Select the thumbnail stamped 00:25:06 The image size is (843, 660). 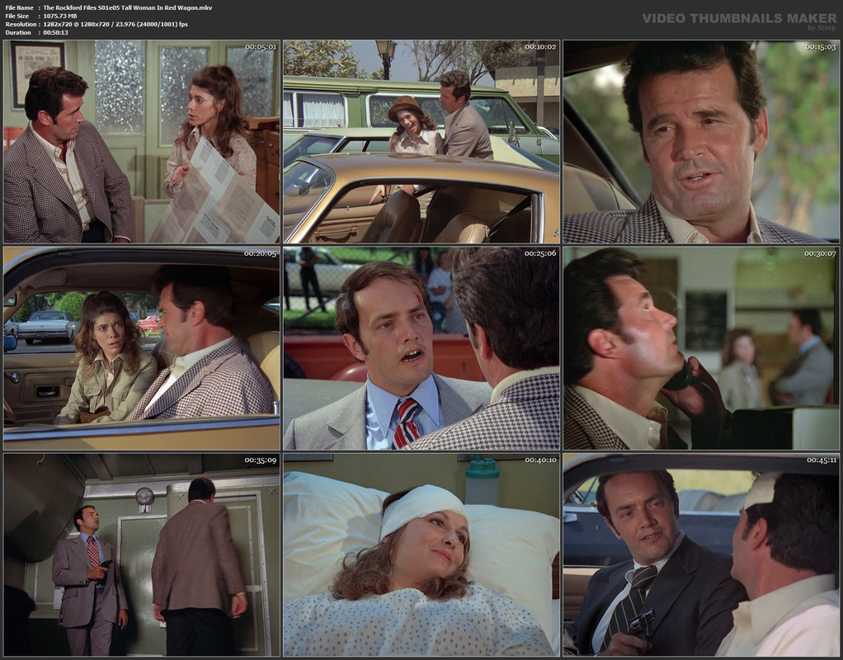tap(421, 348)
